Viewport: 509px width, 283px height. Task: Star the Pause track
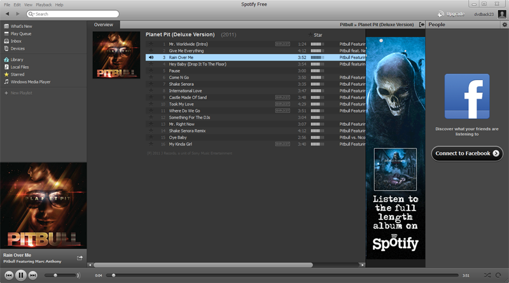(x=151, y=71)
